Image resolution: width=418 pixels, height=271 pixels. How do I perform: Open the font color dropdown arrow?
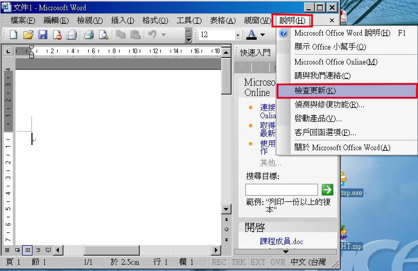(262, 35)
